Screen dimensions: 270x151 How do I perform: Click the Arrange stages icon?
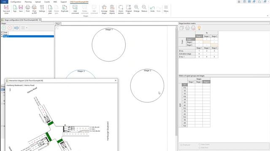[x=104, y=9]
